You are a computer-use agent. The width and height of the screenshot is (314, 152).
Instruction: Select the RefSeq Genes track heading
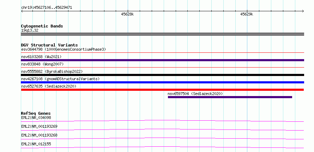coord(36,113)
